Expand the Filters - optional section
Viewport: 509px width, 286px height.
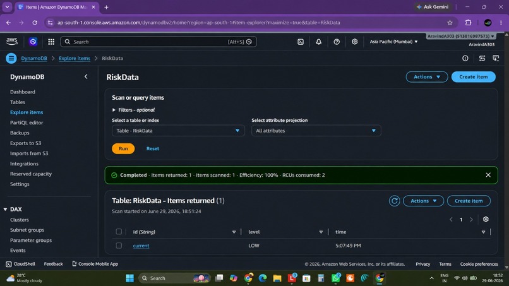coord(133,110)
